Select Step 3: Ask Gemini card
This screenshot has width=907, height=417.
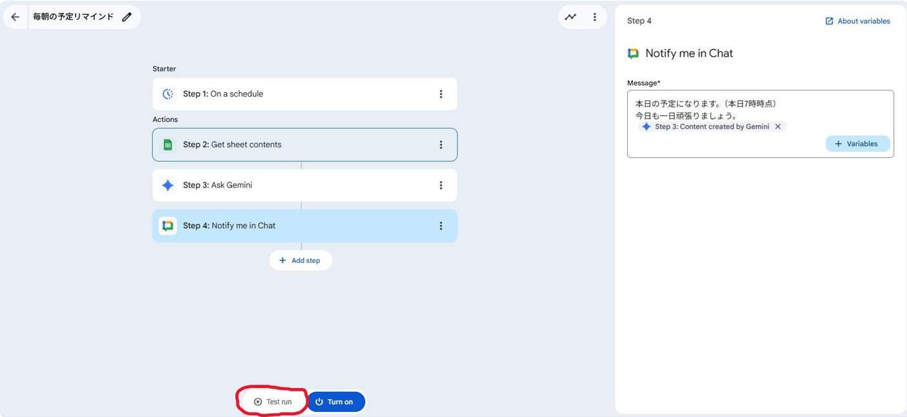pyautogui.click(x=290, y=186)
